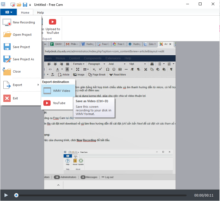
Task: Click the insert media icon
Action: [x=120, y=69]
